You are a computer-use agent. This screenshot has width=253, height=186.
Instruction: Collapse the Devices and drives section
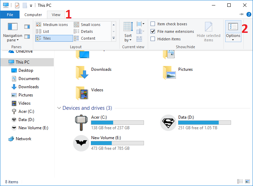pyautogui.click(x=59, y=108)
